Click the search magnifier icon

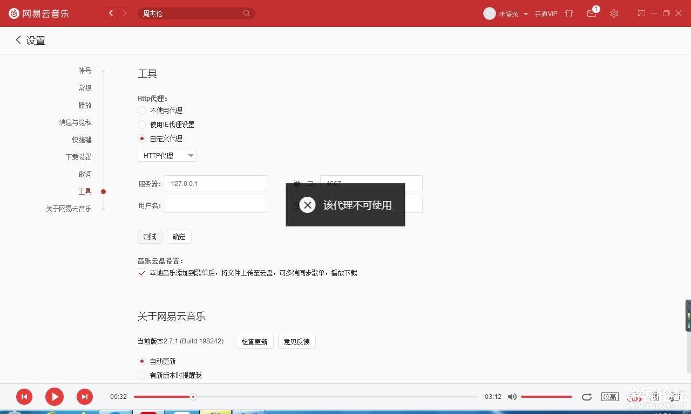247,13
